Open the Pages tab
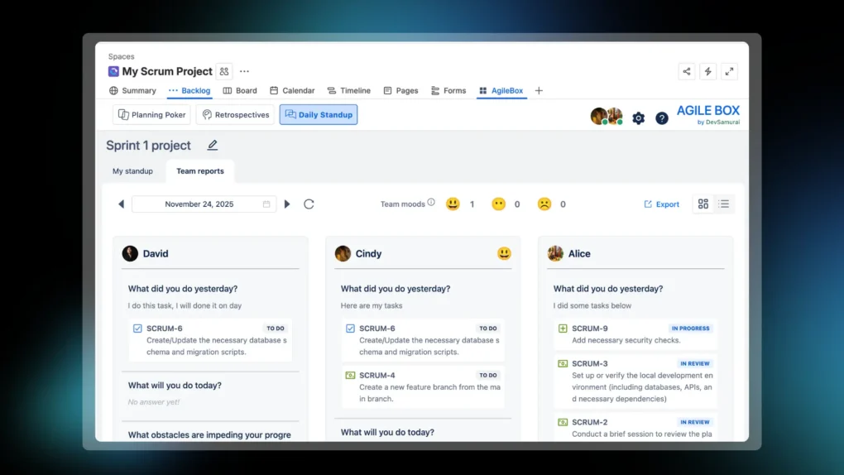844x475 pixels. click(x=401, y=90)
